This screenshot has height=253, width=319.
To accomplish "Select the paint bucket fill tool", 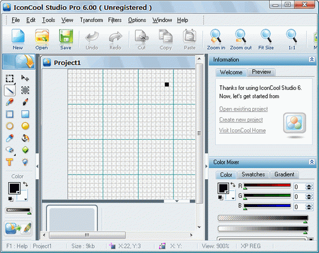I will pyautogui.click(x=25, y=138).
